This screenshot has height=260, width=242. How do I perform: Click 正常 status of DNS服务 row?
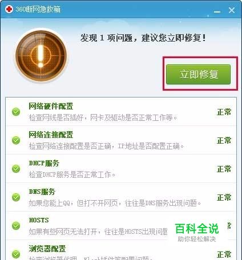[224, 197]
